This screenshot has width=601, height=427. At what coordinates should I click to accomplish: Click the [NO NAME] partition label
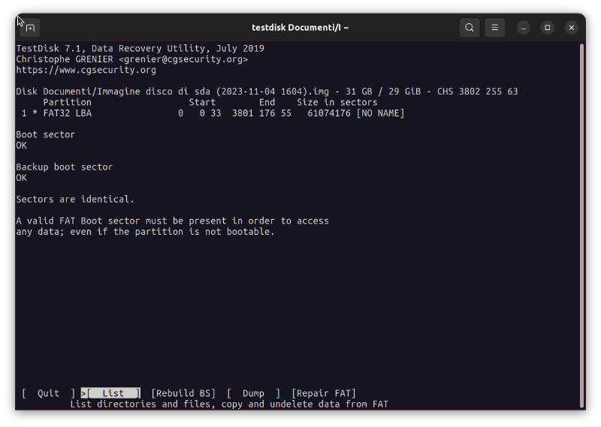pos(380,113)
